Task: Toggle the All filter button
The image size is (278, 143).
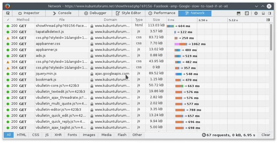Action: coord(9,135)
